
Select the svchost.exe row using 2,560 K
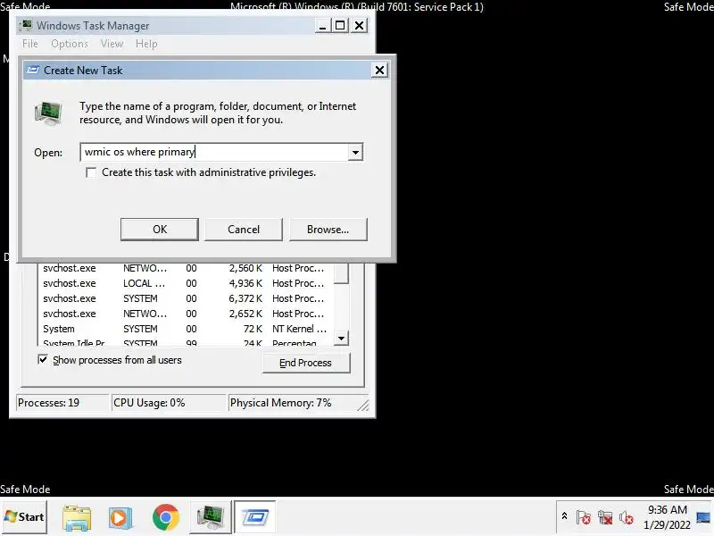(185, 268)
